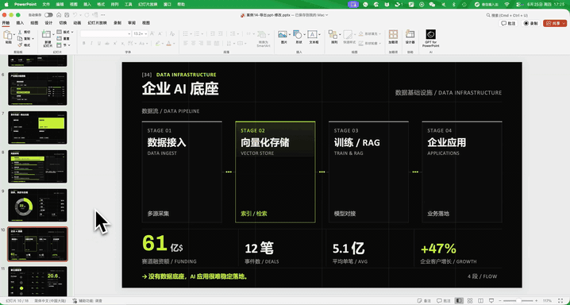Image resolution: width=570 pixels, height=305 pixels.
Task: Open the Designer (设计器) icon
Action: [410, 34]
